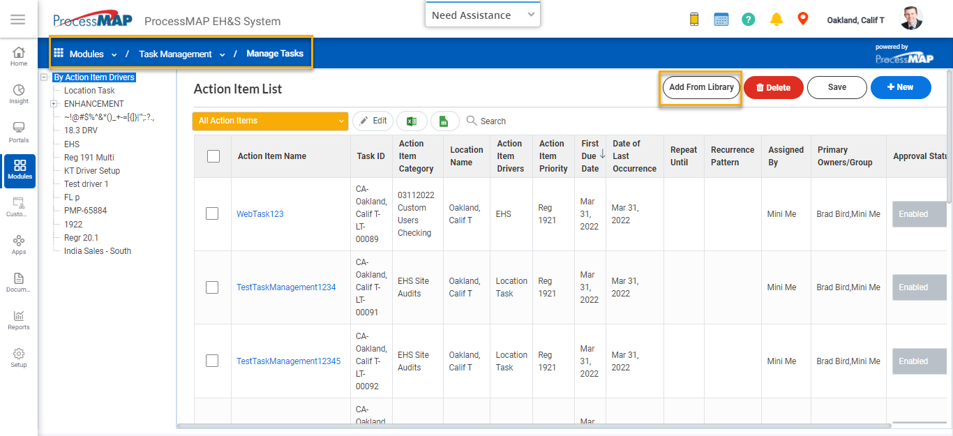Select India Sales - South tree item

click(x=98, y=251)
